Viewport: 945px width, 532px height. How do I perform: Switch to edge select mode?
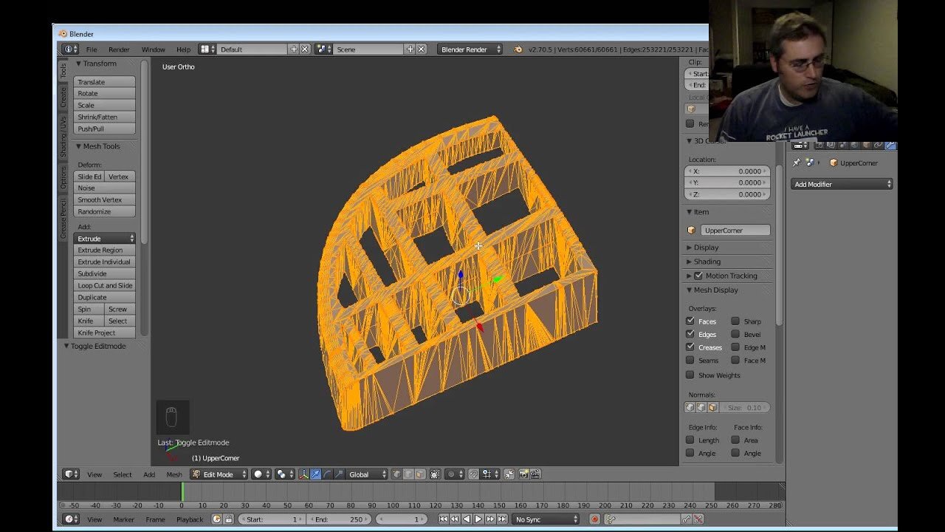click(408, 474)
